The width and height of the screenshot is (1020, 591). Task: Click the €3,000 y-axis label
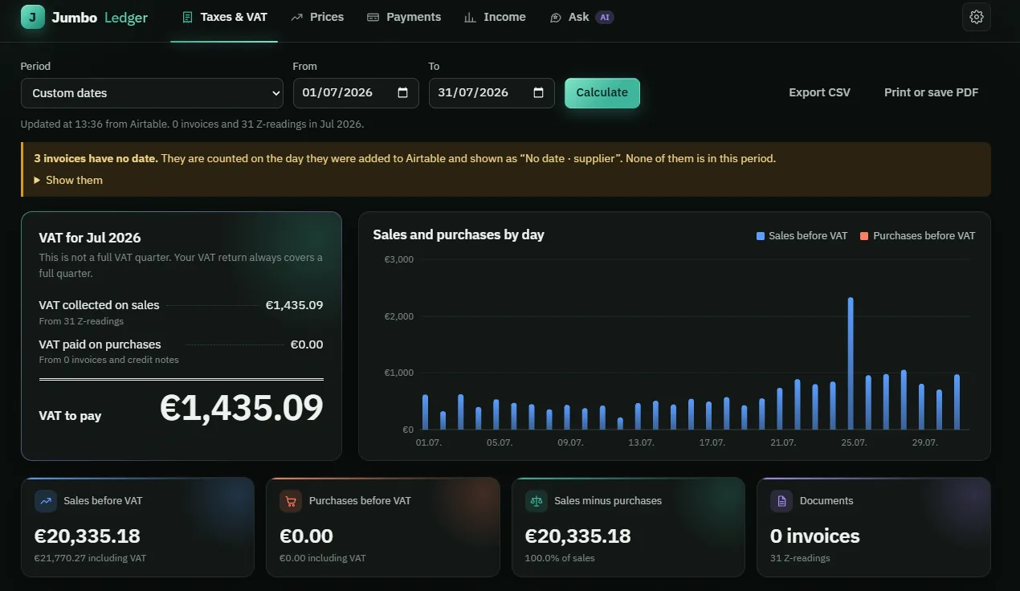pyautogui.click(x=399, y=260)
